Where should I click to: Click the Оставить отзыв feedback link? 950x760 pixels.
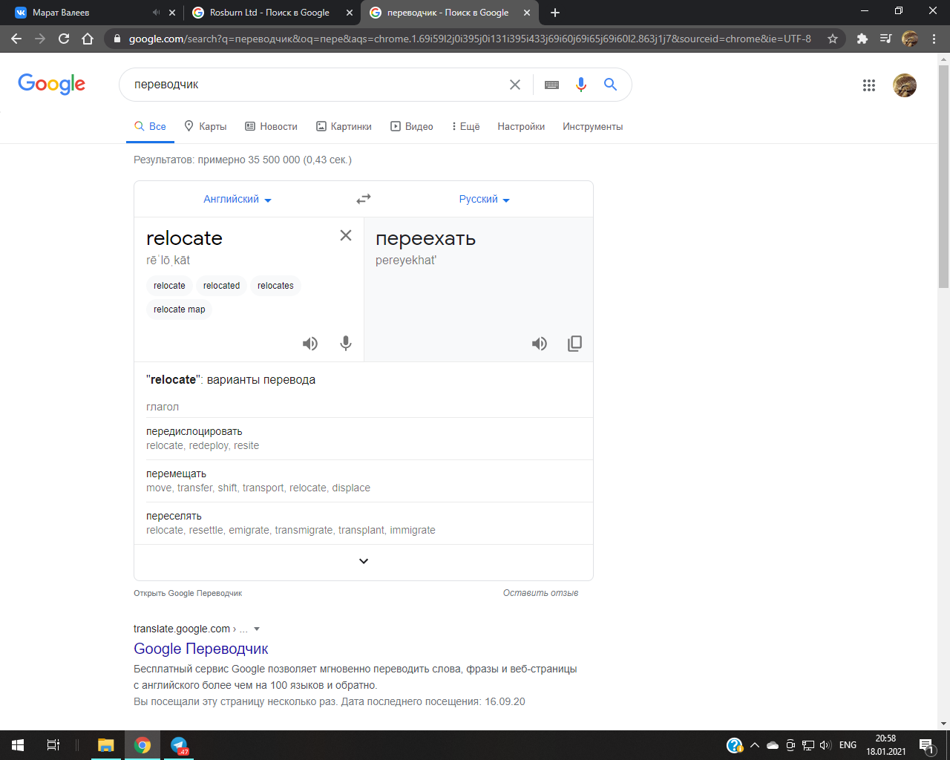[540, 593]
